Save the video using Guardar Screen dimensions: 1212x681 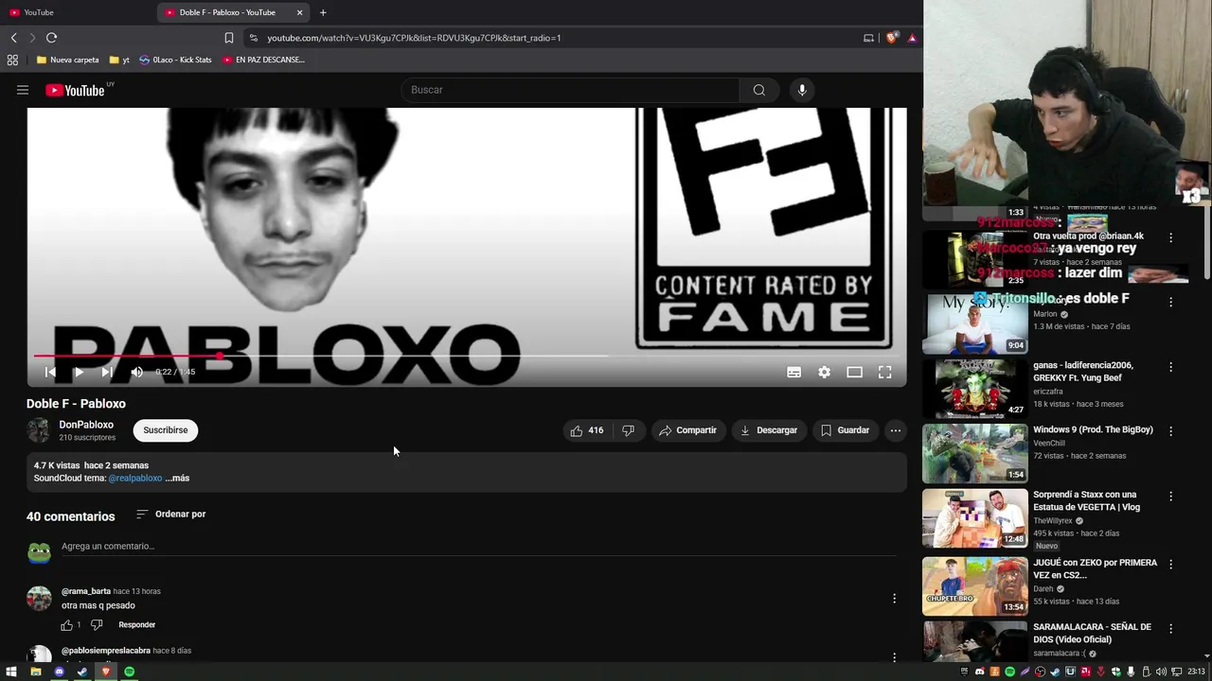point(846,430)
